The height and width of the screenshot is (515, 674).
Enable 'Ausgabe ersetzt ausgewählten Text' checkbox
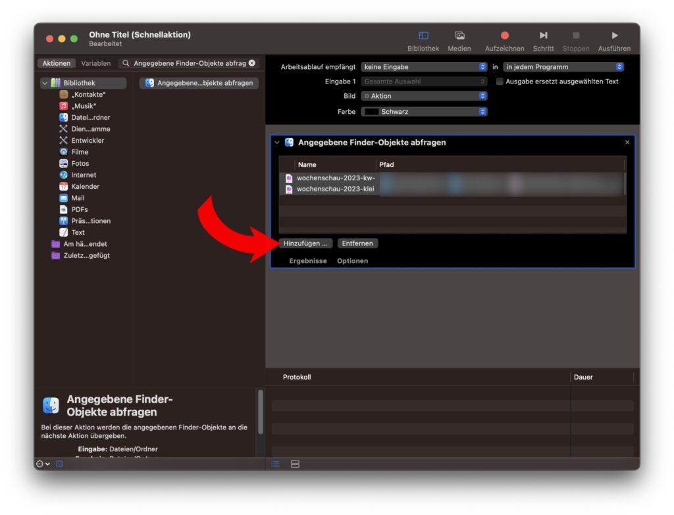click(500, 82)
